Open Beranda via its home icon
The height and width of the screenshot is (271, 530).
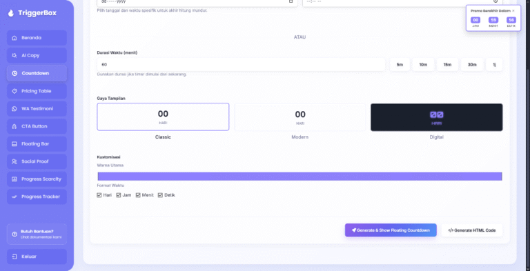click(x=14, y=38)
